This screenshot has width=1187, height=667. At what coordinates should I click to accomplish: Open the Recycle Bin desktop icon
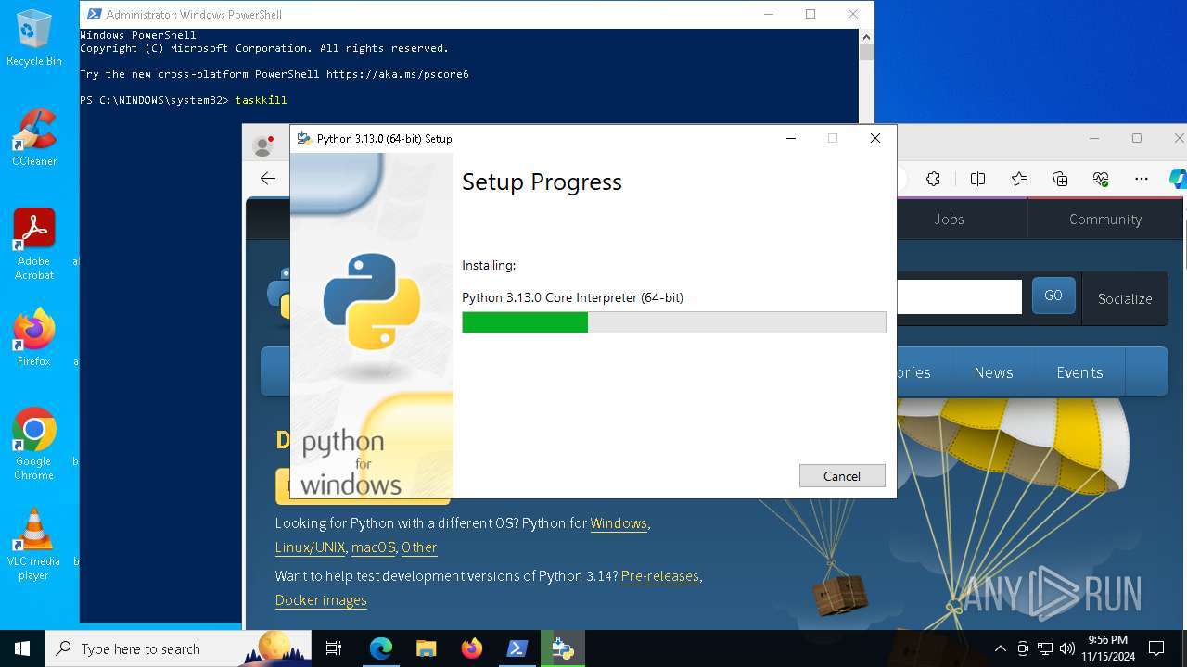(34, 38)
